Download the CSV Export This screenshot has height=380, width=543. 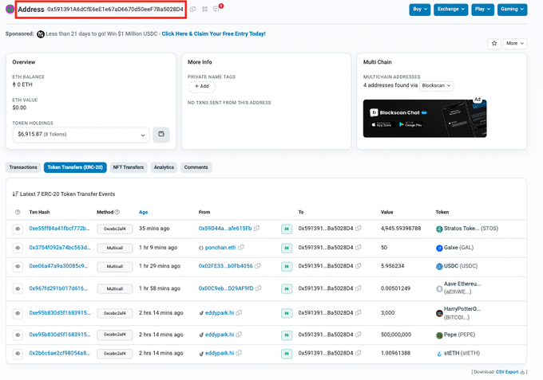pos(507,372)
